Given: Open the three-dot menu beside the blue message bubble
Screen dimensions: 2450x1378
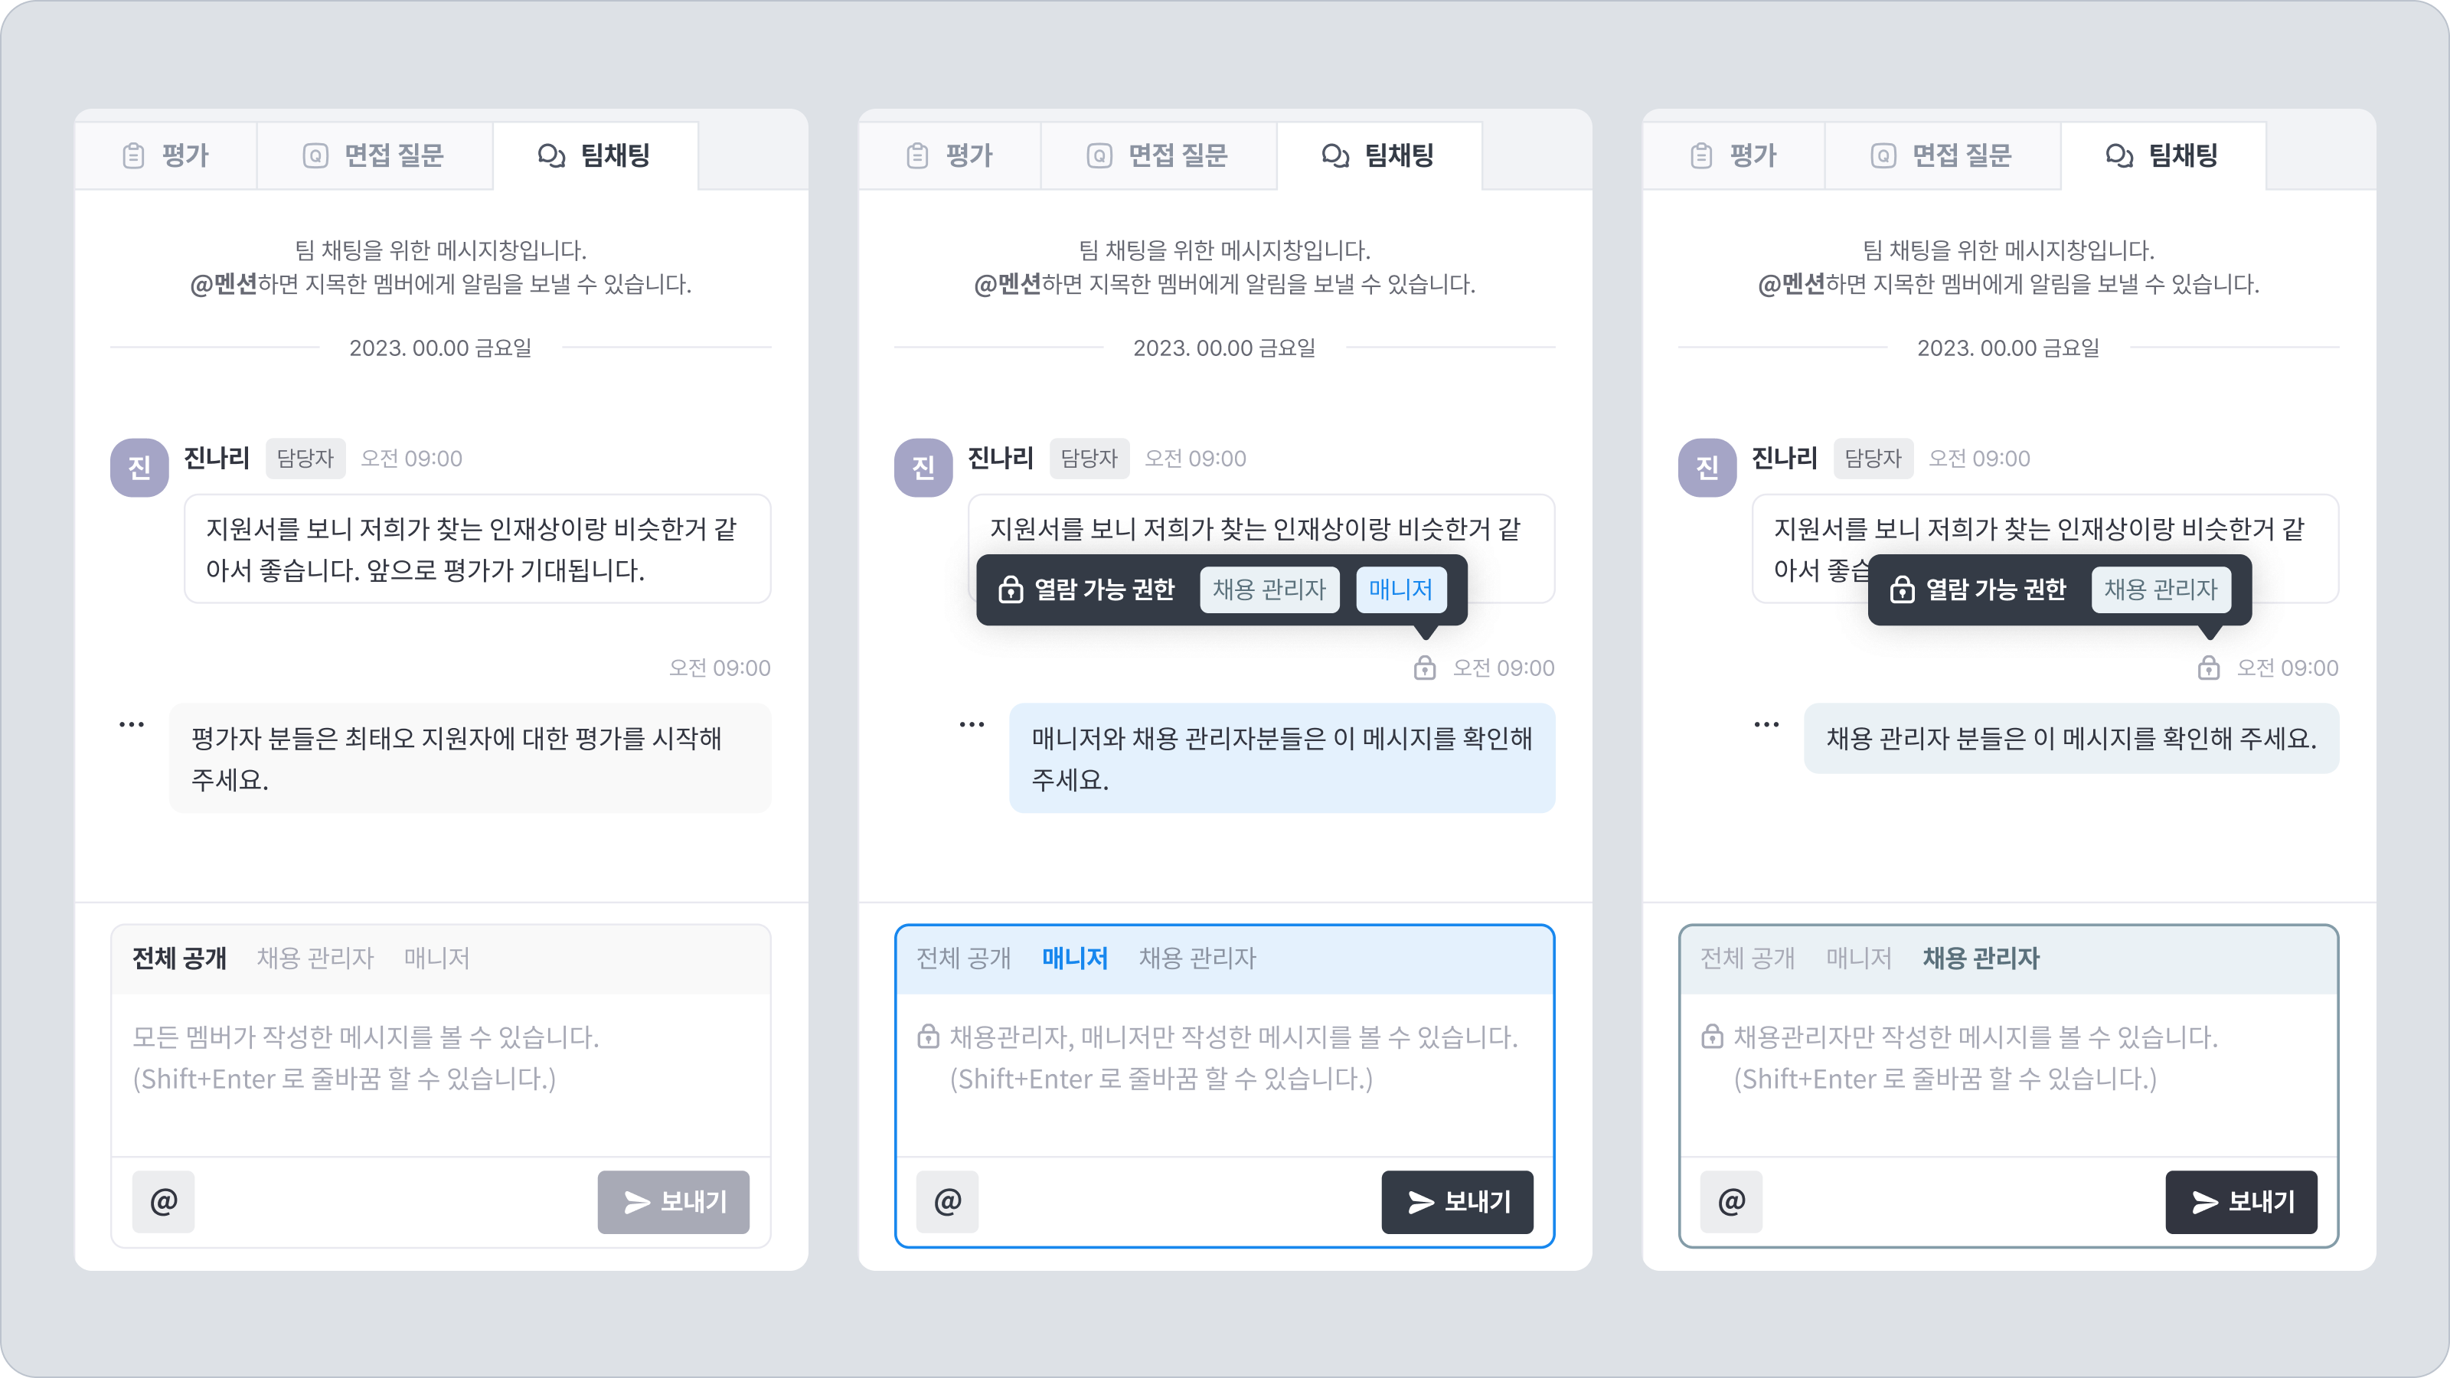Looking at the screenshot, I should (x=971, y=725).
